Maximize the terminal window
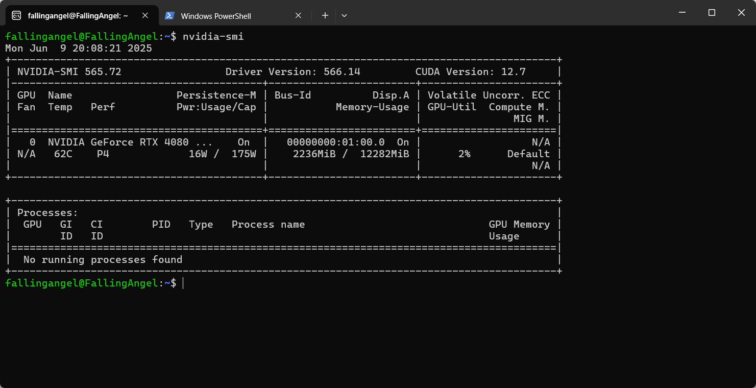The image size is (756, 388). (712, 12)
